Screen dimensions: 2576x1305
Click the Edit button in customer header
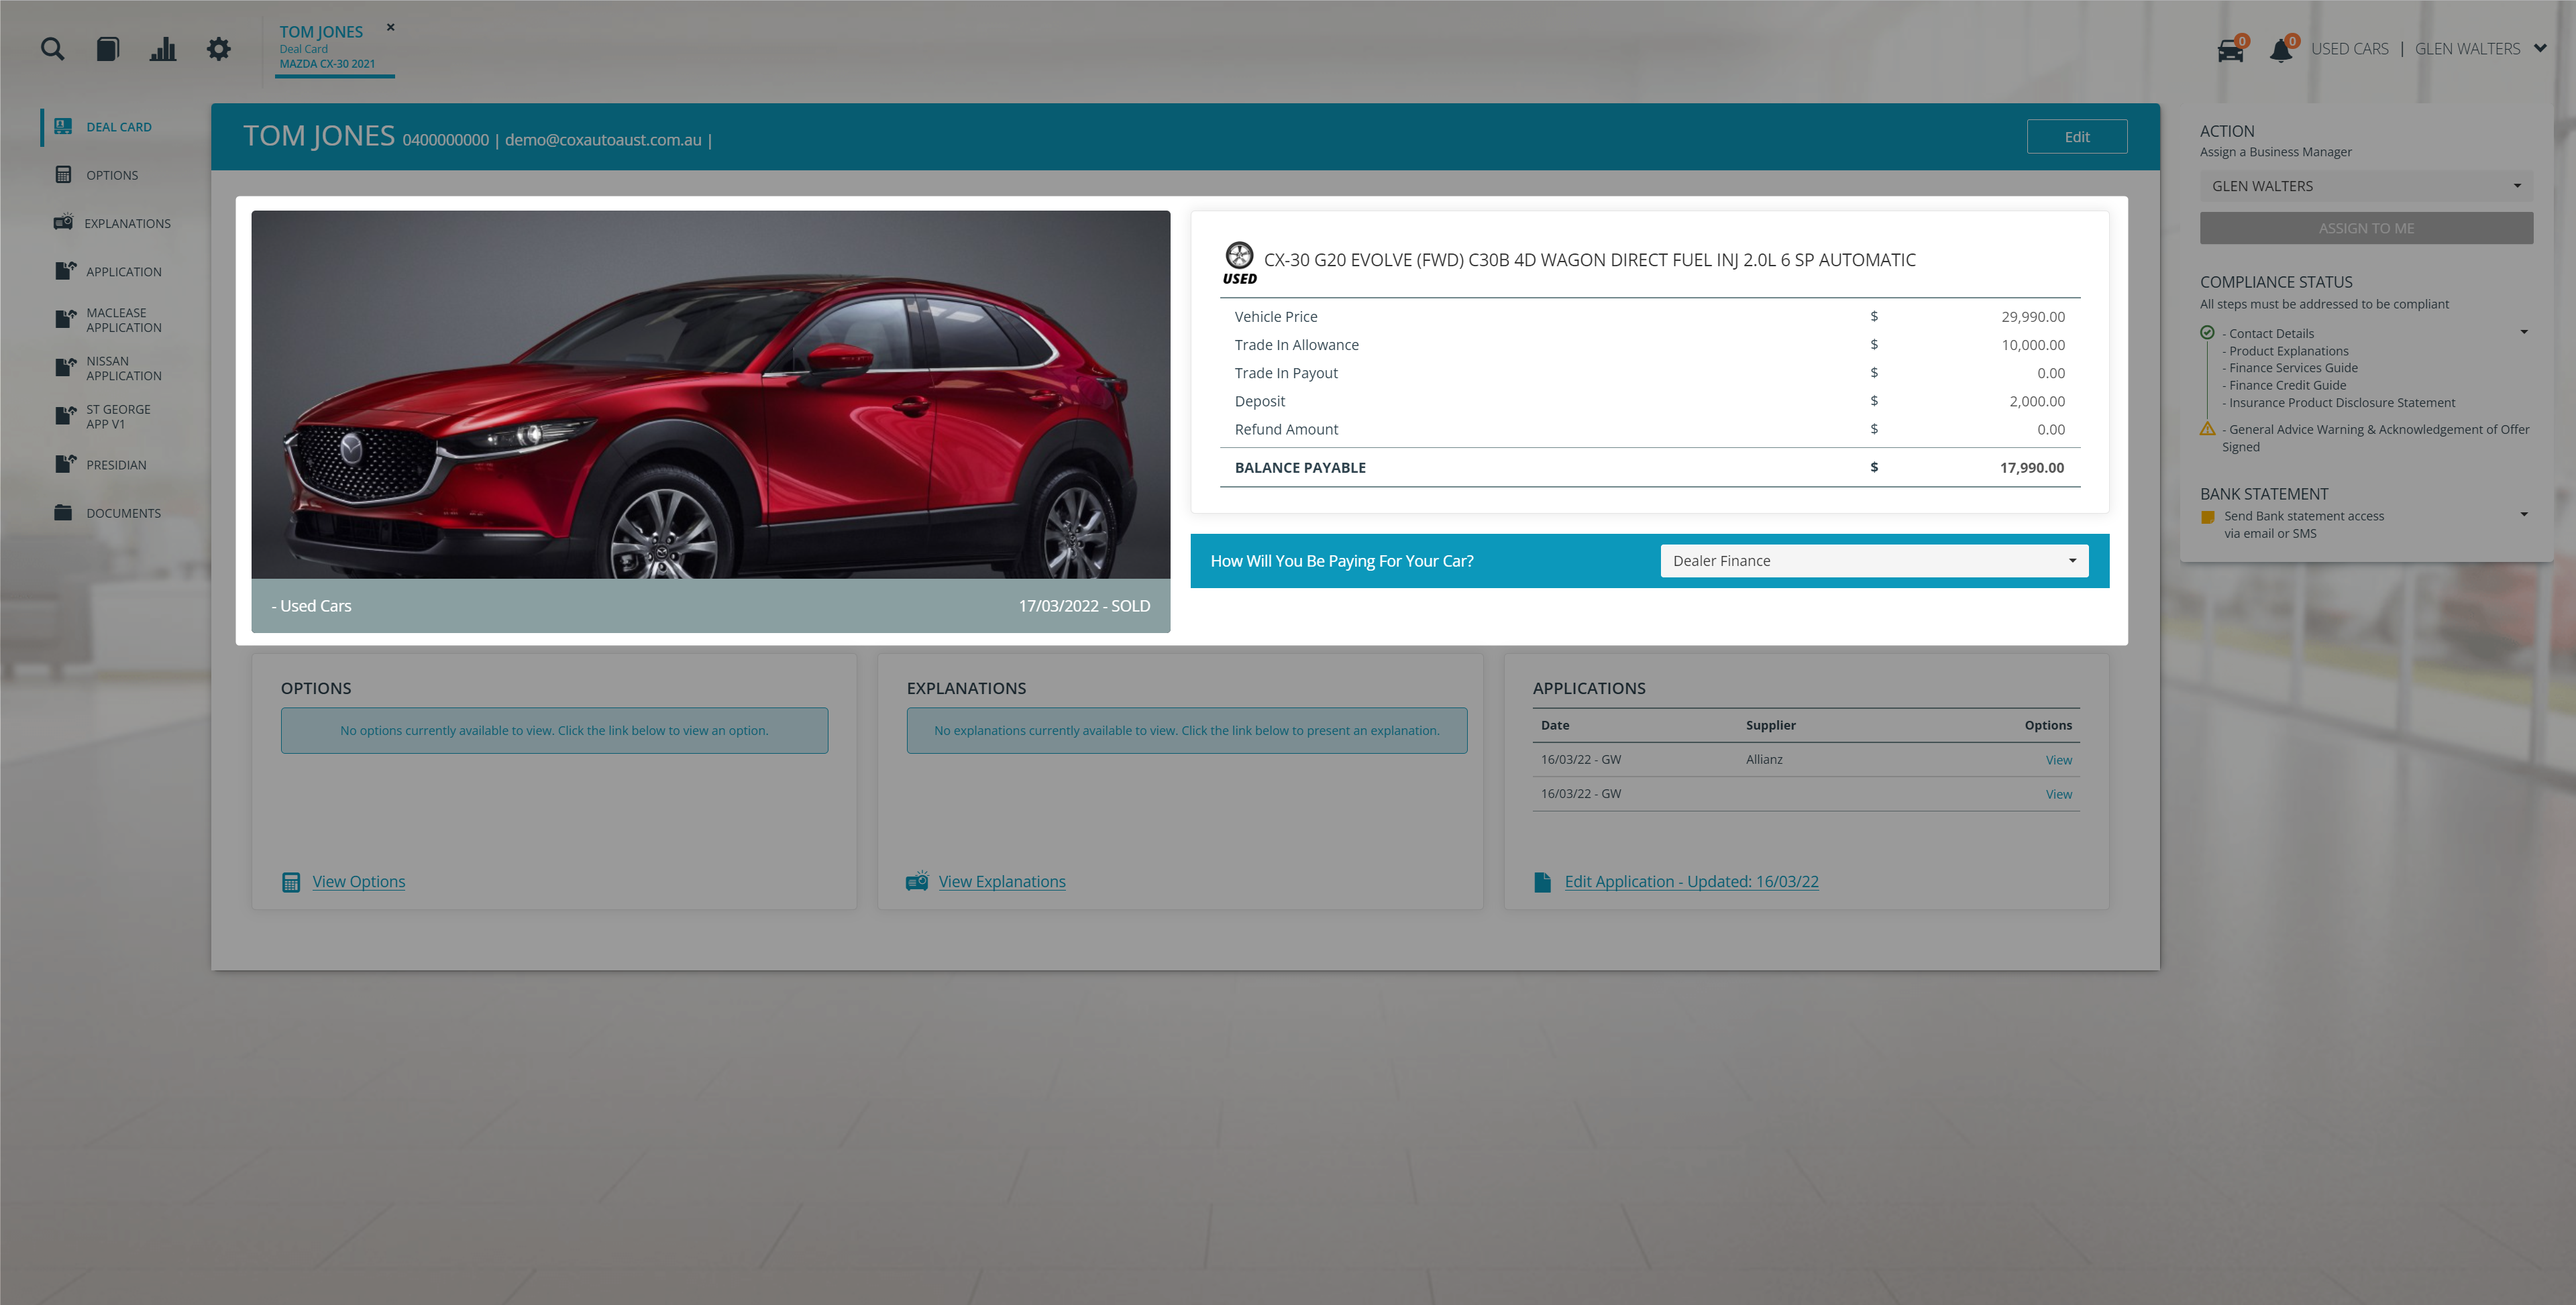(2076, 136)
